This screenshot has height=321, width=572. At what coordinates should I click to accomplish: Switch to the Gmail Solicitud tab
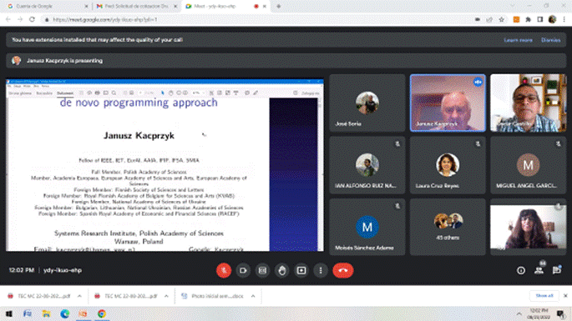(136, 6)
